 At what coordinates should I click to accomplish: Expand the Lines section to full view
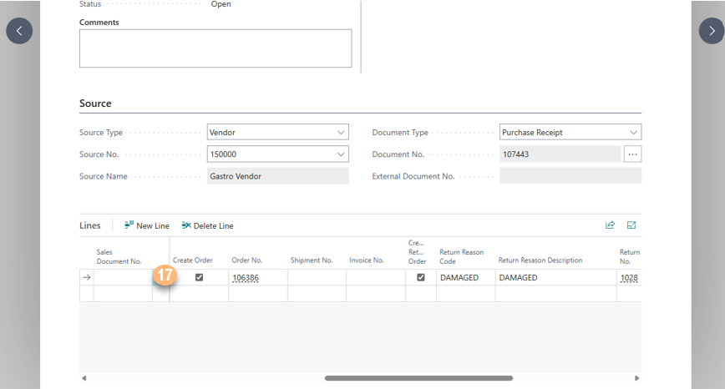tap(631, 225)
